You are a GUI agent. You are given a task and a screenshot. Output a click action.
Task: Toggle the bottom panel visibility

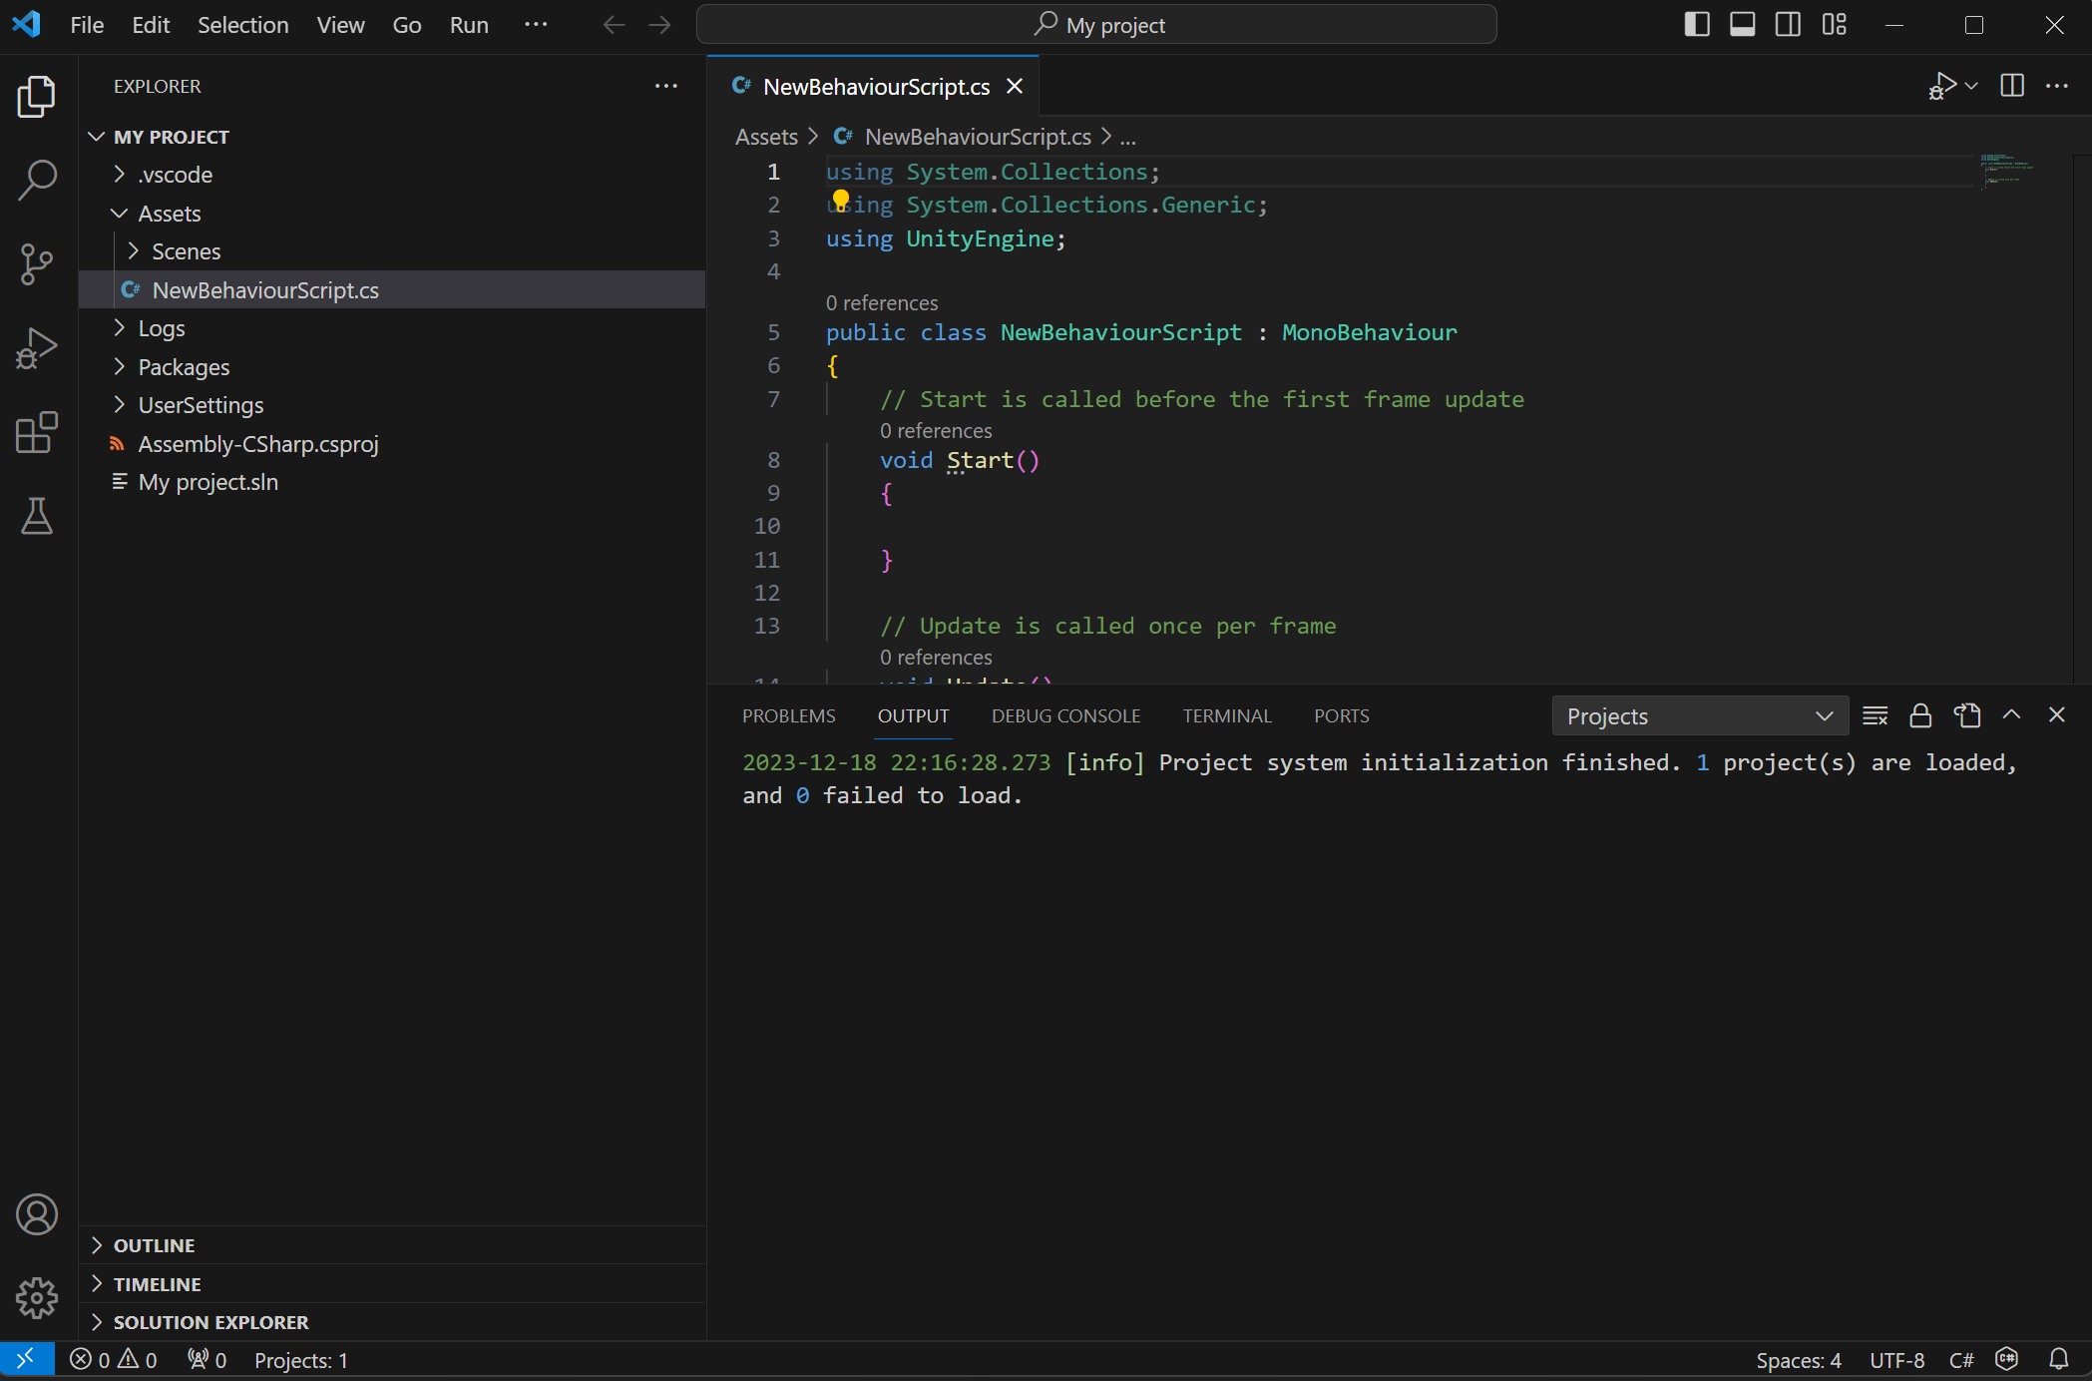[1742, 24]
